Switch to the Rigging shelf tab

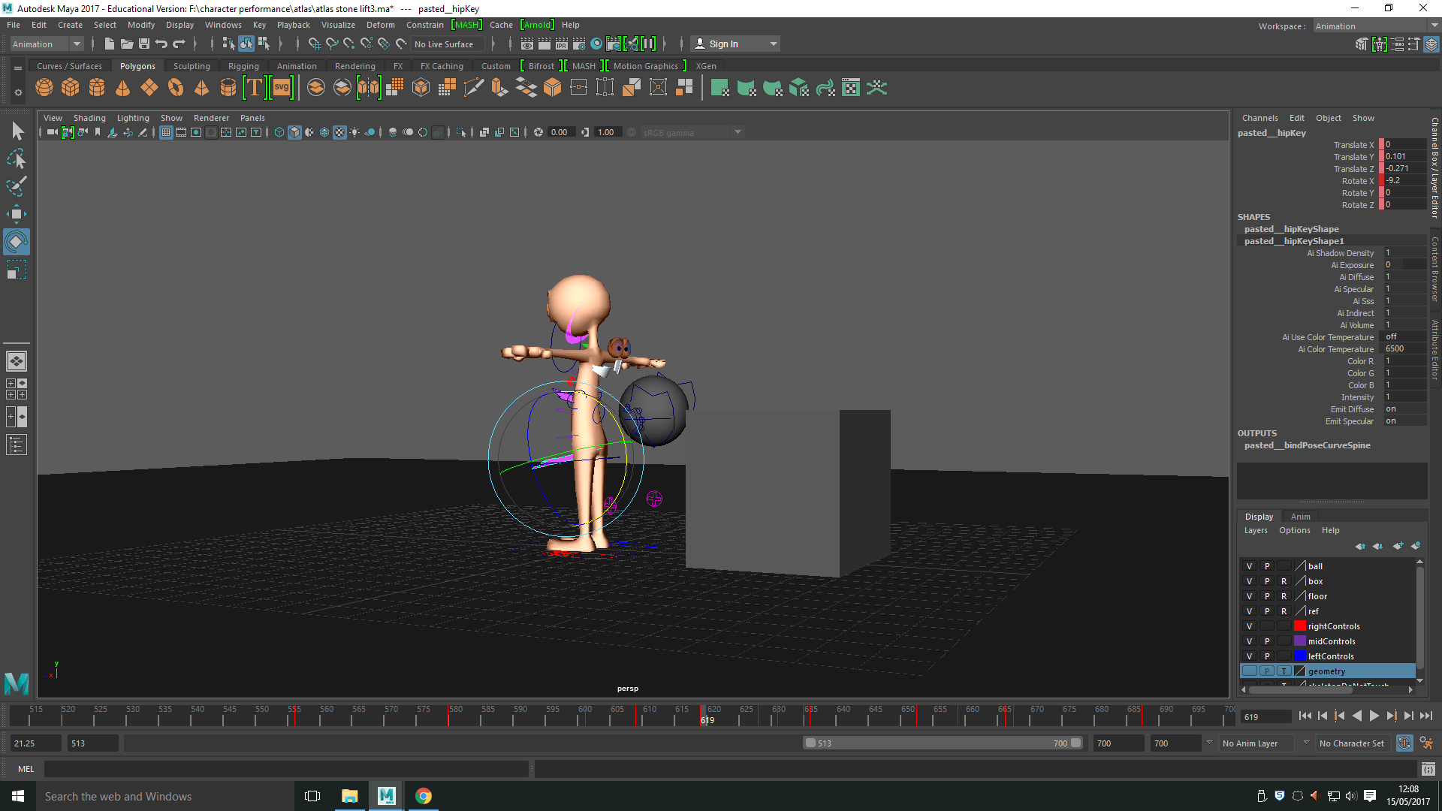coord(243,65)
